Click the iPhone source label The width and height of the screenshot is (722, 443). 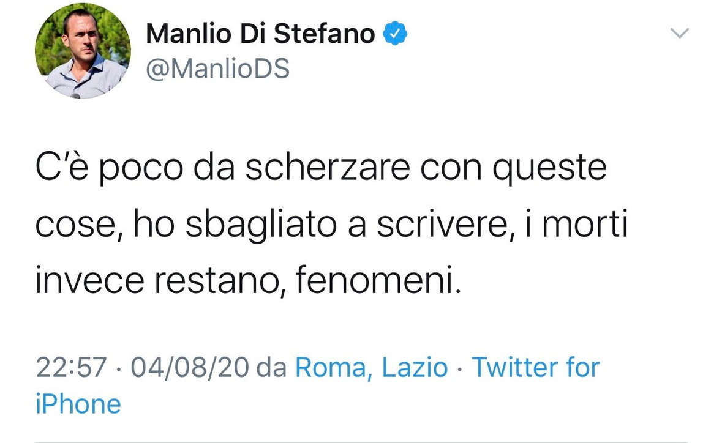click(78, 404)
